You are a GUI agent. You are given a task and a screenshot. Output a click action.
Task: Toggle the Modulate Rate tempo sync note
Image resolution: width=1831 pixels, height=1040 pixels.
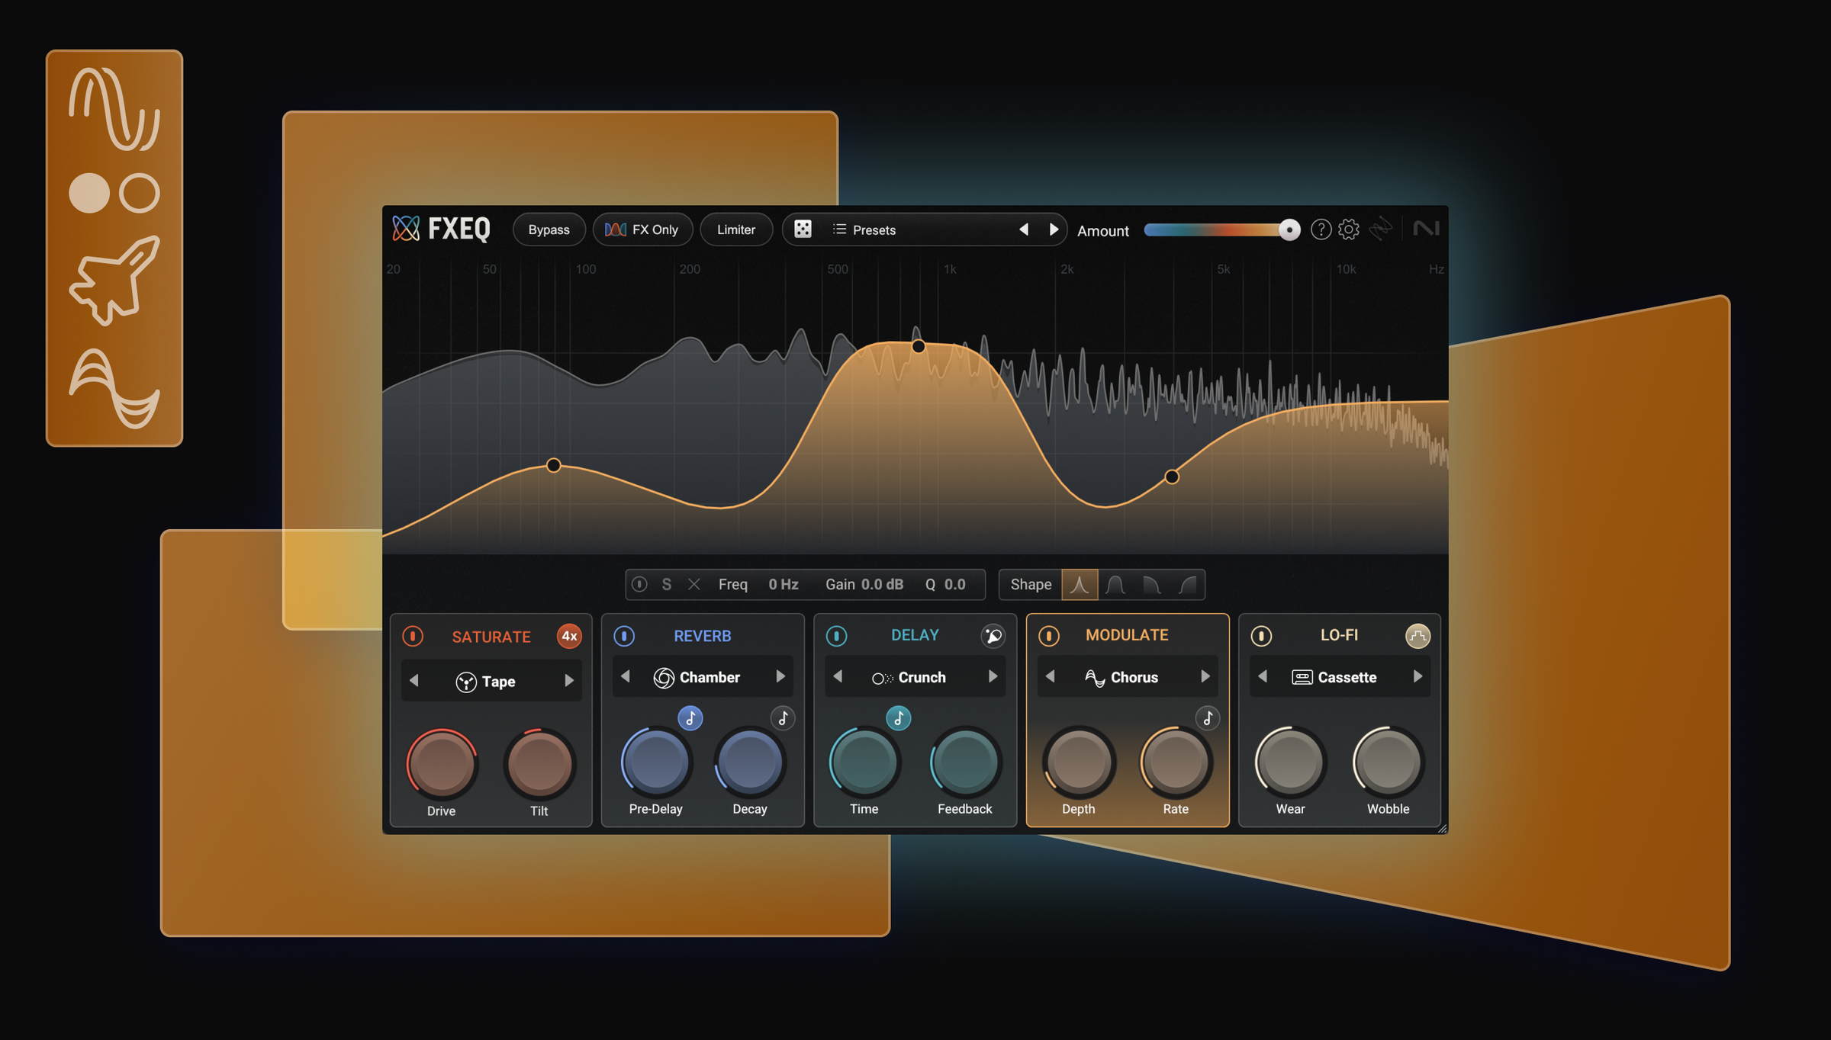click(x=1208, y=717)
